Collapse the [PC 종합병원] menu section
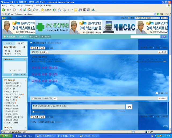 tap(26, 80)
